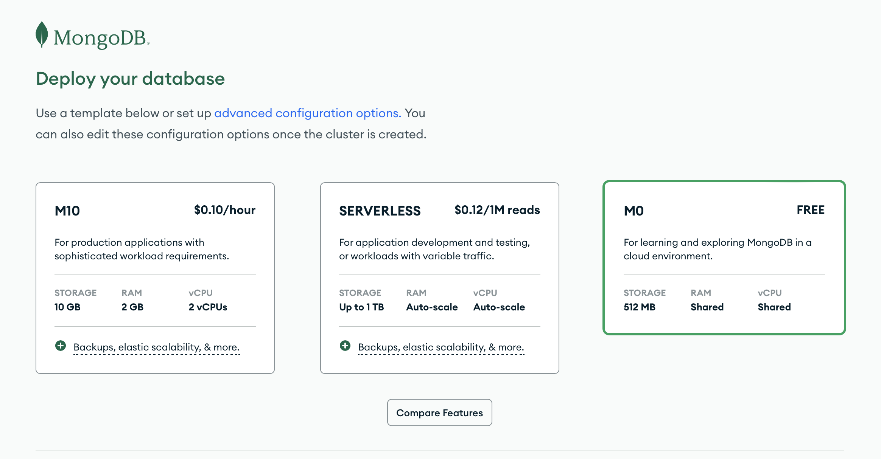The image size is (881, 459).
Task: Click Serverless description 'For application development' text
Action: point(434,249)
